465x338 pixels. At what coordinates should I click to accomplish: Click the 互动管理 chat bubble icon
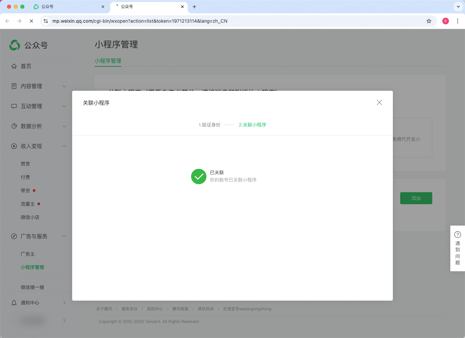pos(14,106)
